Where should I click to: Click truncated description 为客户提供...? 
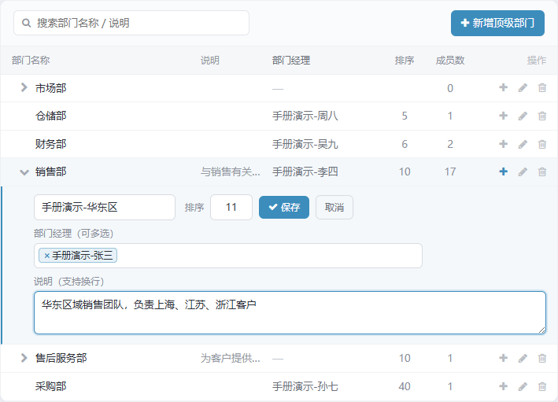point(231,358)
